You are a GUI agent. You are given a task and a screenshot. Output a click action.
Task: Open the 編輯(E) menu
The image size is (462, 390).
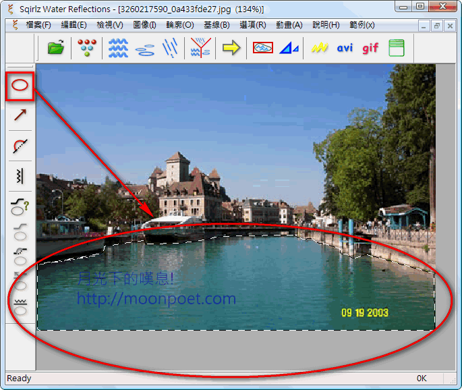tap(74, 25)
